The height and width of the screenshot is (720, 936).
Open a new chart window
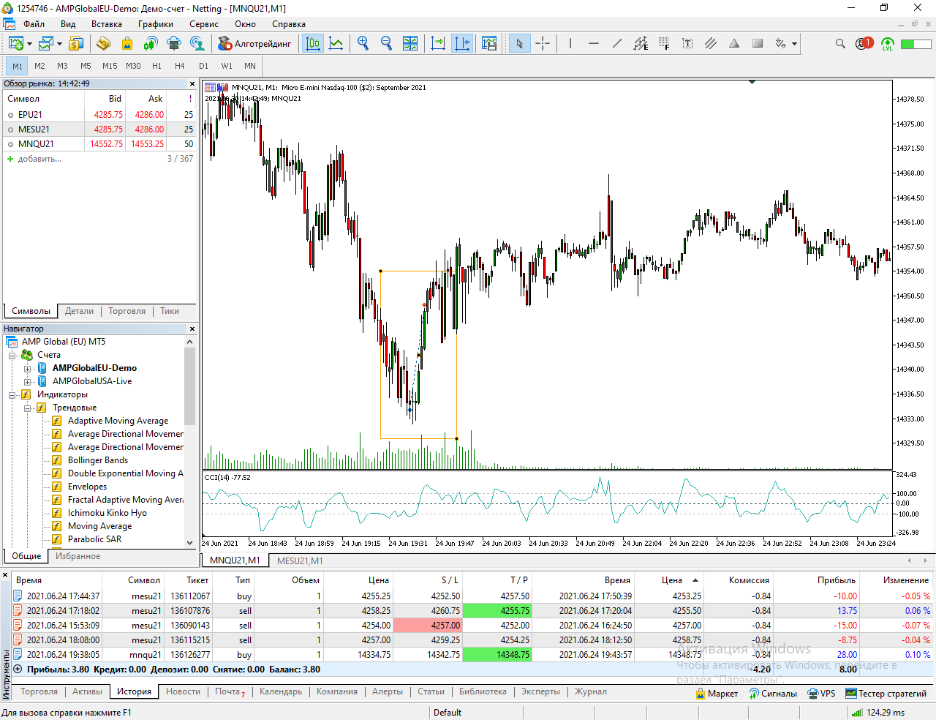tap(15, 44)
